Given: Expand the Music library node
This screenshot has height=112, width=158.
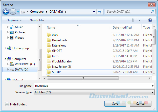Looking at the screenshot, I should 8,27.
